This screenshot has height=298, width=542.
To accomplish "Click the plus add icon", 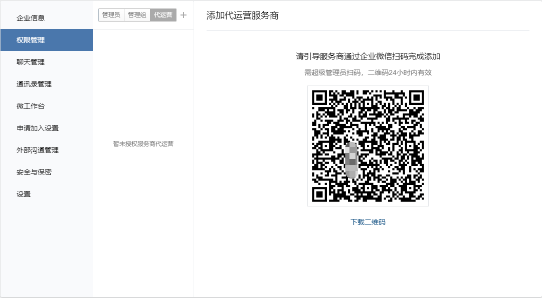I will click(x=184, y=15).
